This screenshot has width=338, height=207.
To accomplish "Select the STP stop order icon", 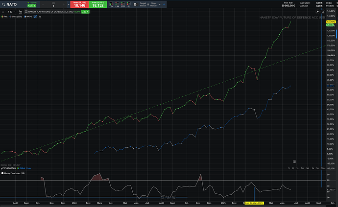I will [x=123, y=4].
